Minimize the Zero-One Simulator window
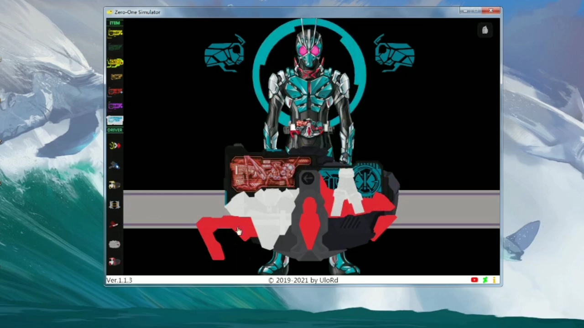 click(465, 11)
